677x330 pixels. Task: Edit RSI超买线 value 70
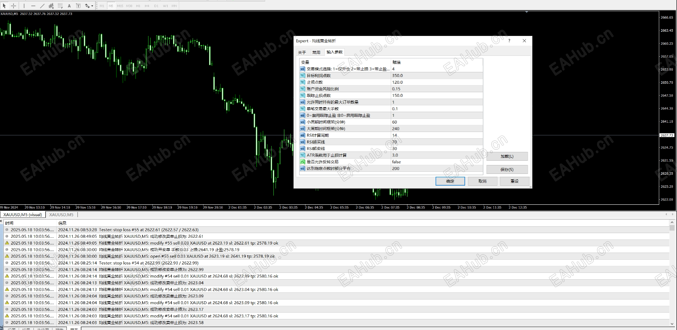437,142
